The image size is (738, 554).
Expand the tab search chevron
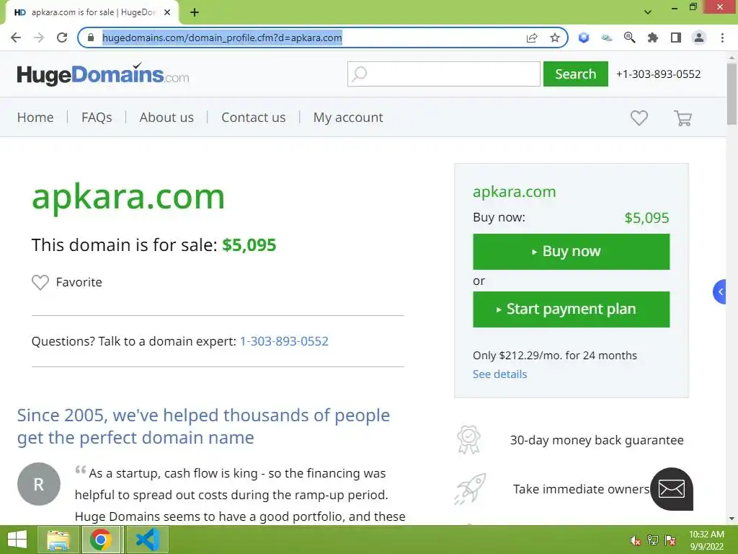click(648, 12)
